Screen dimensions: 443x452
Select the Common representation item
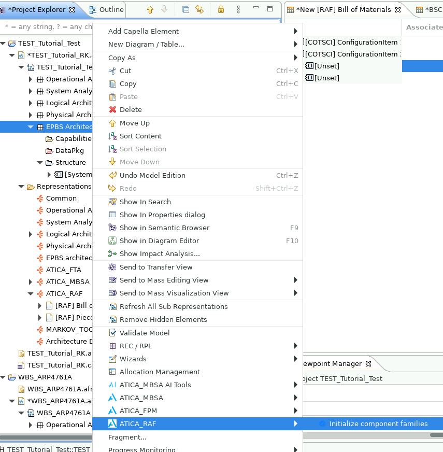coord(61,199)
